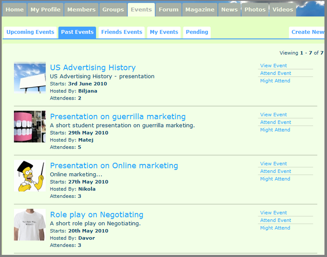
Task: Click host name Nikola
Action: pos(87,189)
